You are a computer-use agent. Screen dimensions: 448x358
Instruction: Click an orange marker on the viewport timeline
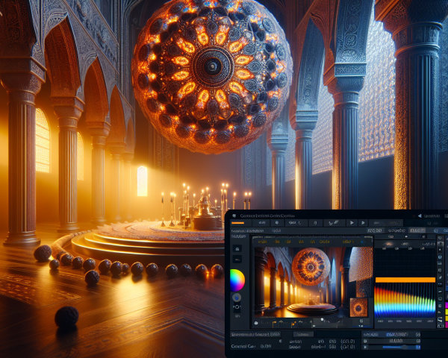coord(293,324)
